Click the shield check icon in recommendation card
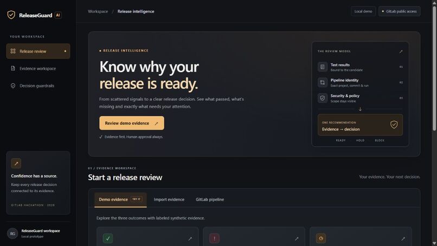Image resolution: width=437 pixels, height=246 pixels. [394, 125]
